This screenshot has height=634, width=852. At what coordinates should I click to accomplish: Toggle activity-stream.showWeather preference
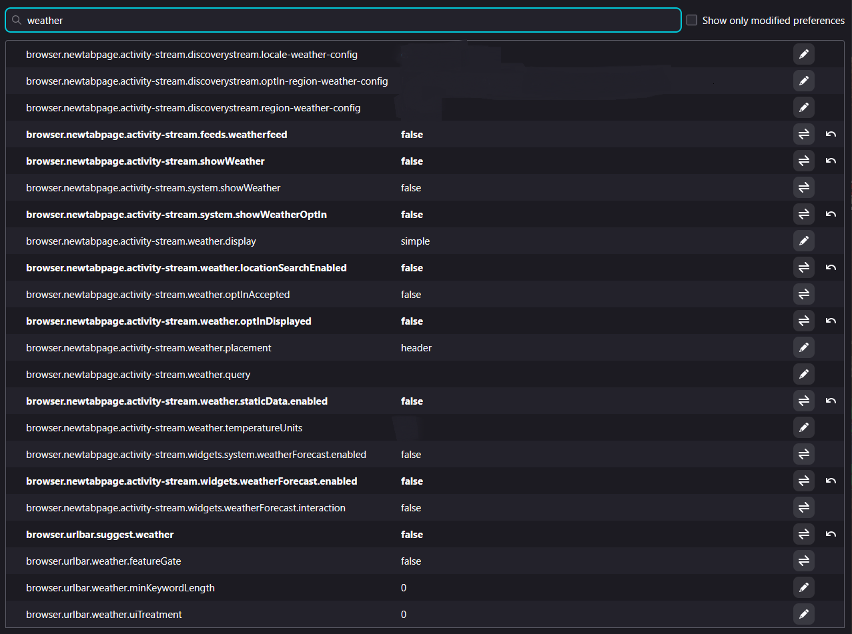(803, 161)
